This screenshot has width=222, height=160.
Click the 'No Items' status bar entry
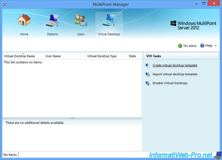(x=10, y=155)
